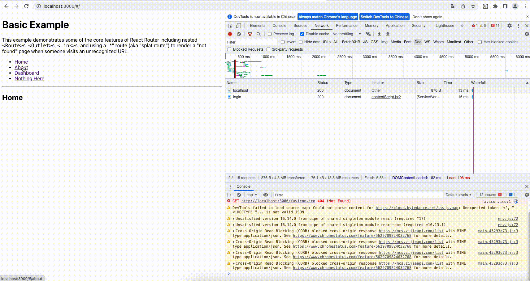
Task: Enable 3rd-party requests checkbox
Action: pyautogui.click(x=268, y=49)
